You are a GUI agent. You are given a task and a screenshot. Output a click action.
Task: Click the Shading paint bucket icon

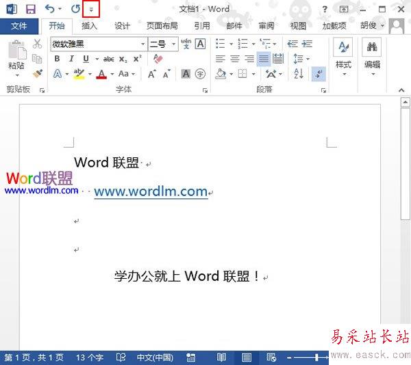point(221,74)
